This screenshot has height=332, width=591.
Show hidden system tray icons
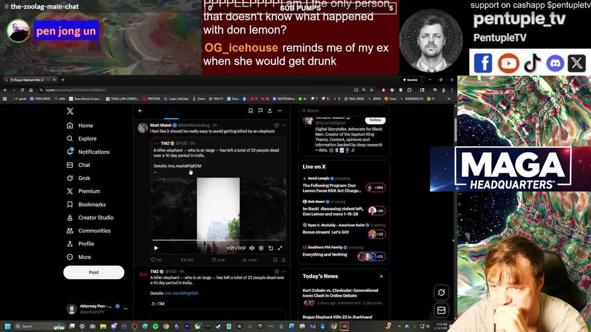[x=399, y=326]
